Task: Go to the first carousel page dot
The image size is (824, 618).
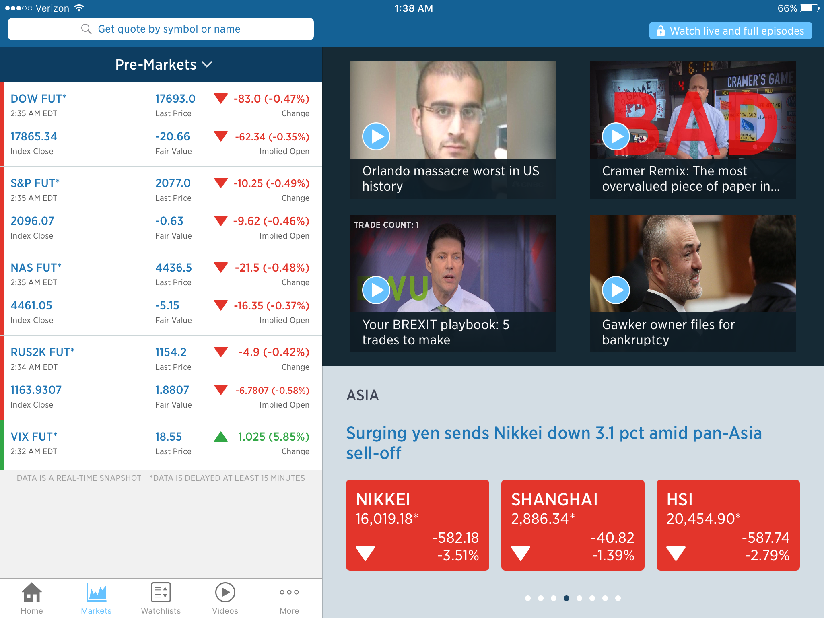Action: tap(528, 598)
